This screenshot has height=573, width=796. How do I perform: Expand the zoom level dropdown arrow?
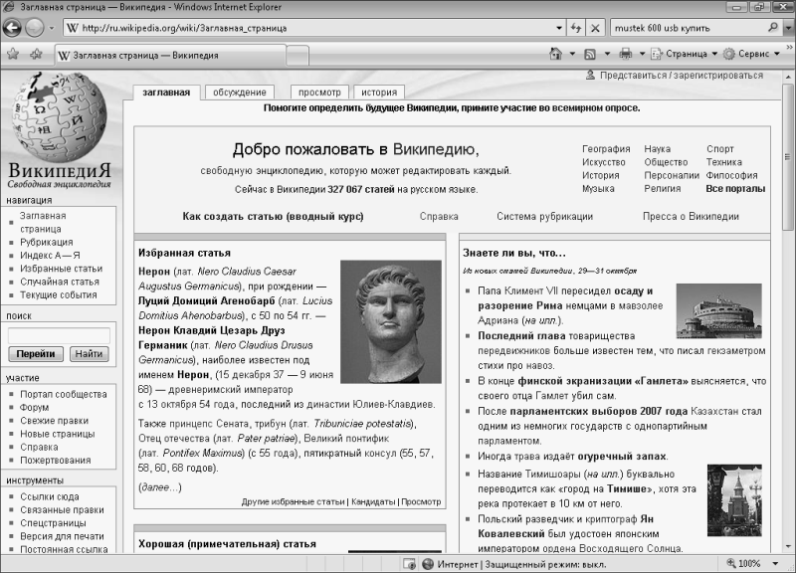(x=775, y=563)
